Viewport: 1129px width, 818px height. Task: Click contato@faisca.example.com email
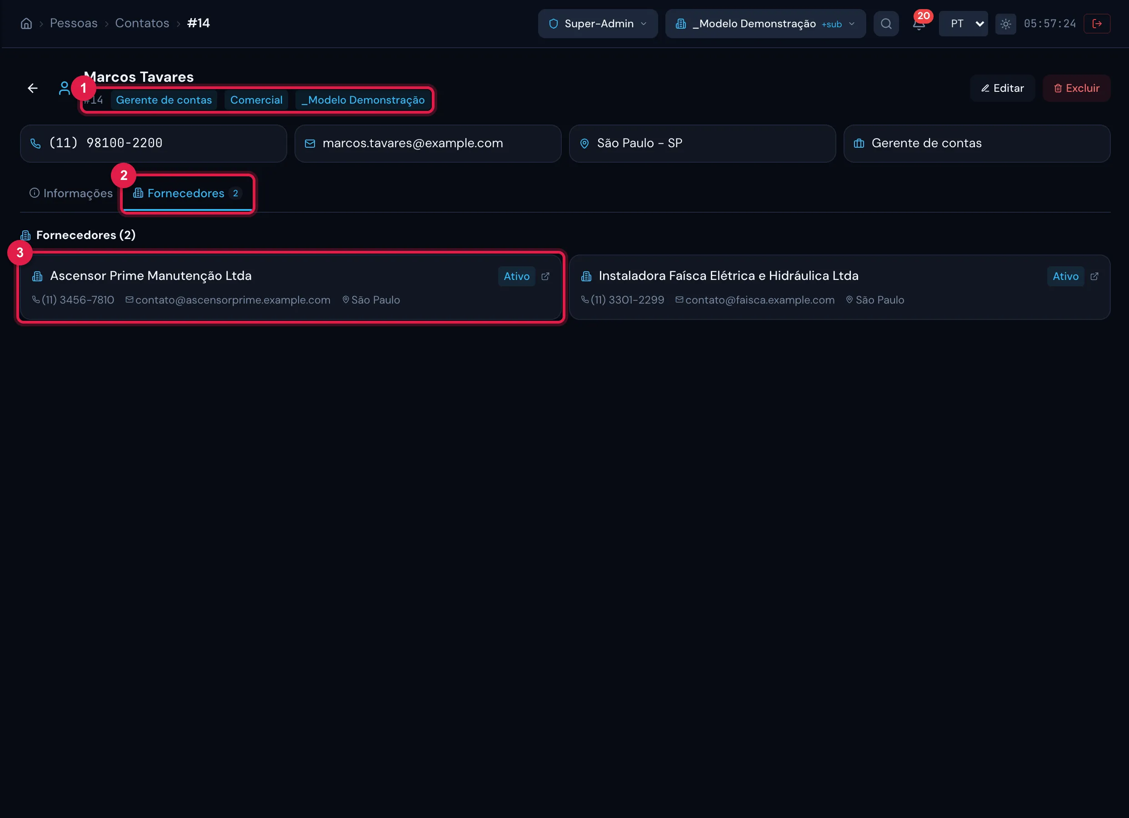click(759, 300)
